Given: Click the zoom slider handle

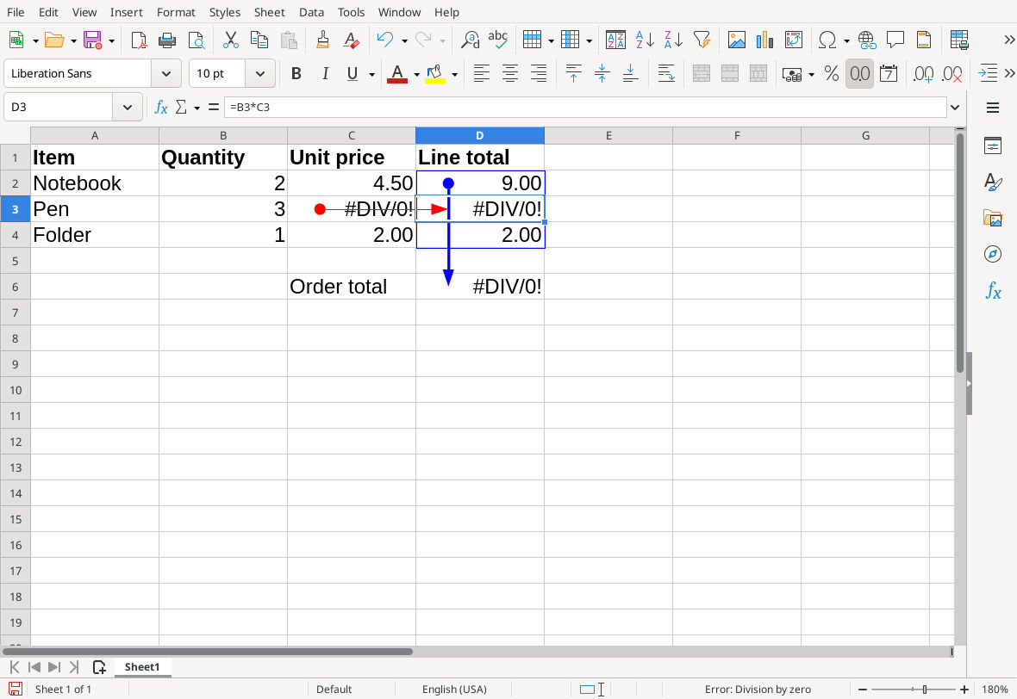Looking at the screenshot, I should click(925, 690).
